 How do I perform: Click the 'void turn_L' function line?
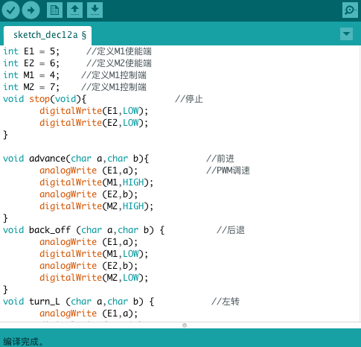tap(78, 302)
